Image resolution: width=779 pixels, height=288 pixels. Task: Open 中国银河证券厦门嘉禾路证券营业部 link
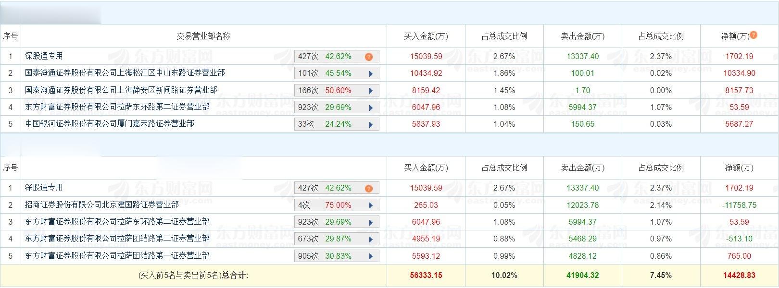click(110, 123)
